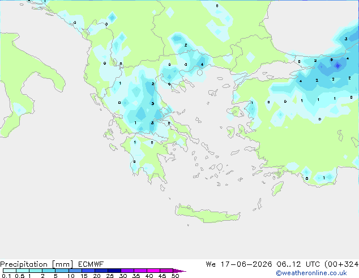Click the 40–45 mm magenta swatch
Viewport: 359px width, 278px height.
[x=153, y=271]
